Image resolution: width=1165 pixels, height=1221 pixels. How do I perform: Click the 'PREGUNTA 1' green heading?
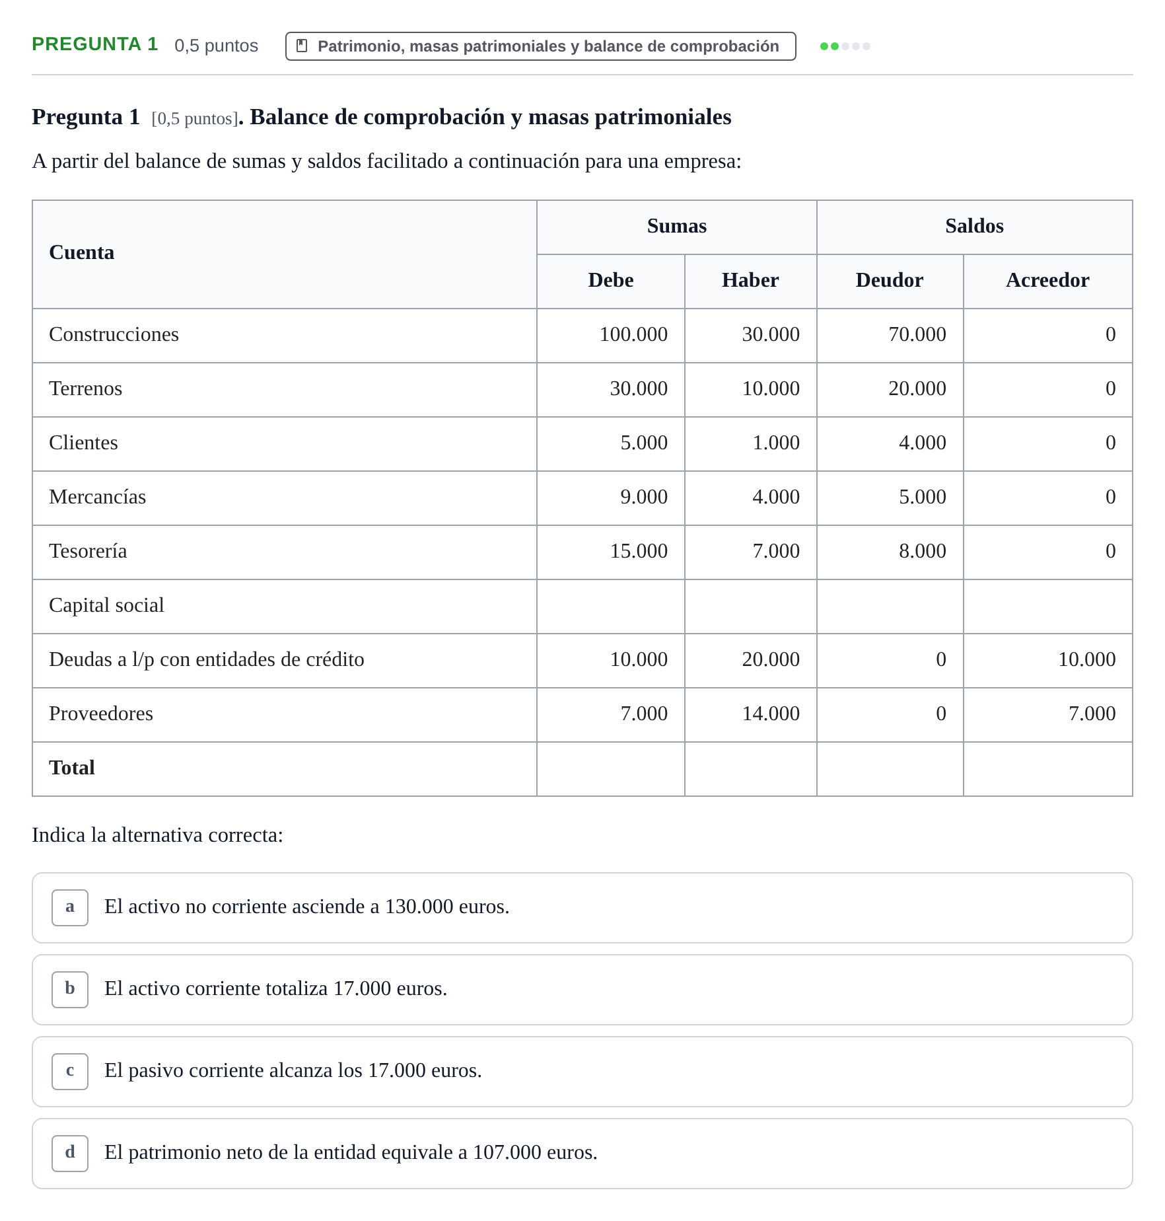(x=95, y=44)
